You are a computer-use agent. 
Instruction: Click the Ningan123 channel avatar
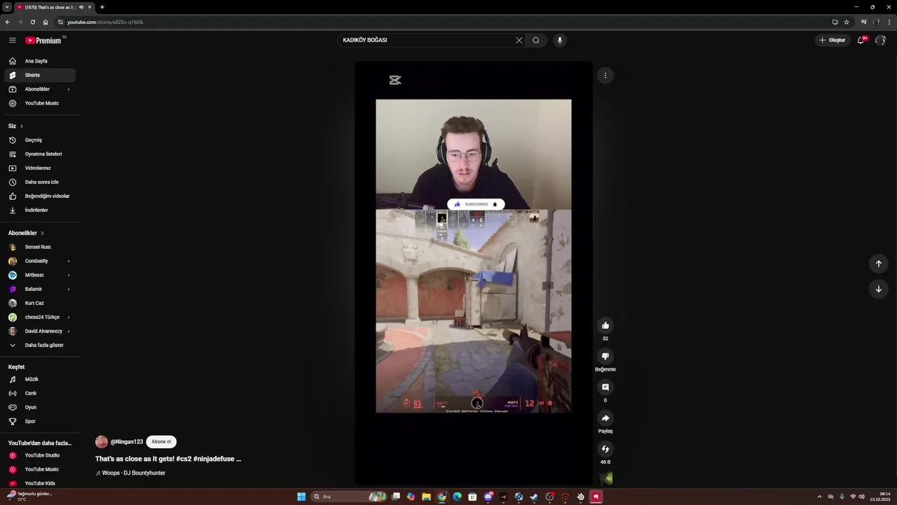coord(102,442)
